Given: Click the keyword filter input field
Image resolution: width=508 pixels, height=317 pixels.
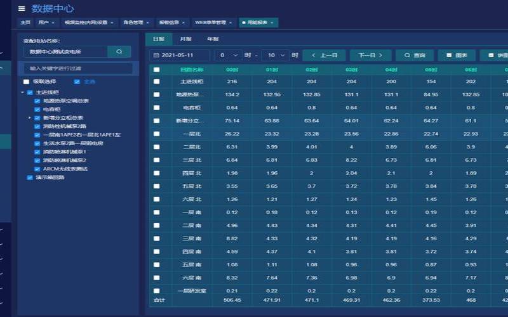Looking at the screenshot, I should (78, 68).
